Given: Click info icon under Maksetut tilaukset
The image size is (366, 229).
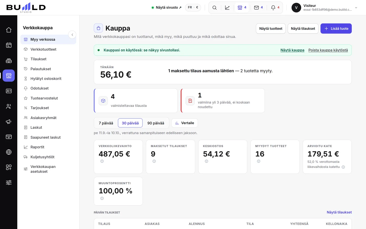Looking at the screenshot, I should [x=154, y=161].
